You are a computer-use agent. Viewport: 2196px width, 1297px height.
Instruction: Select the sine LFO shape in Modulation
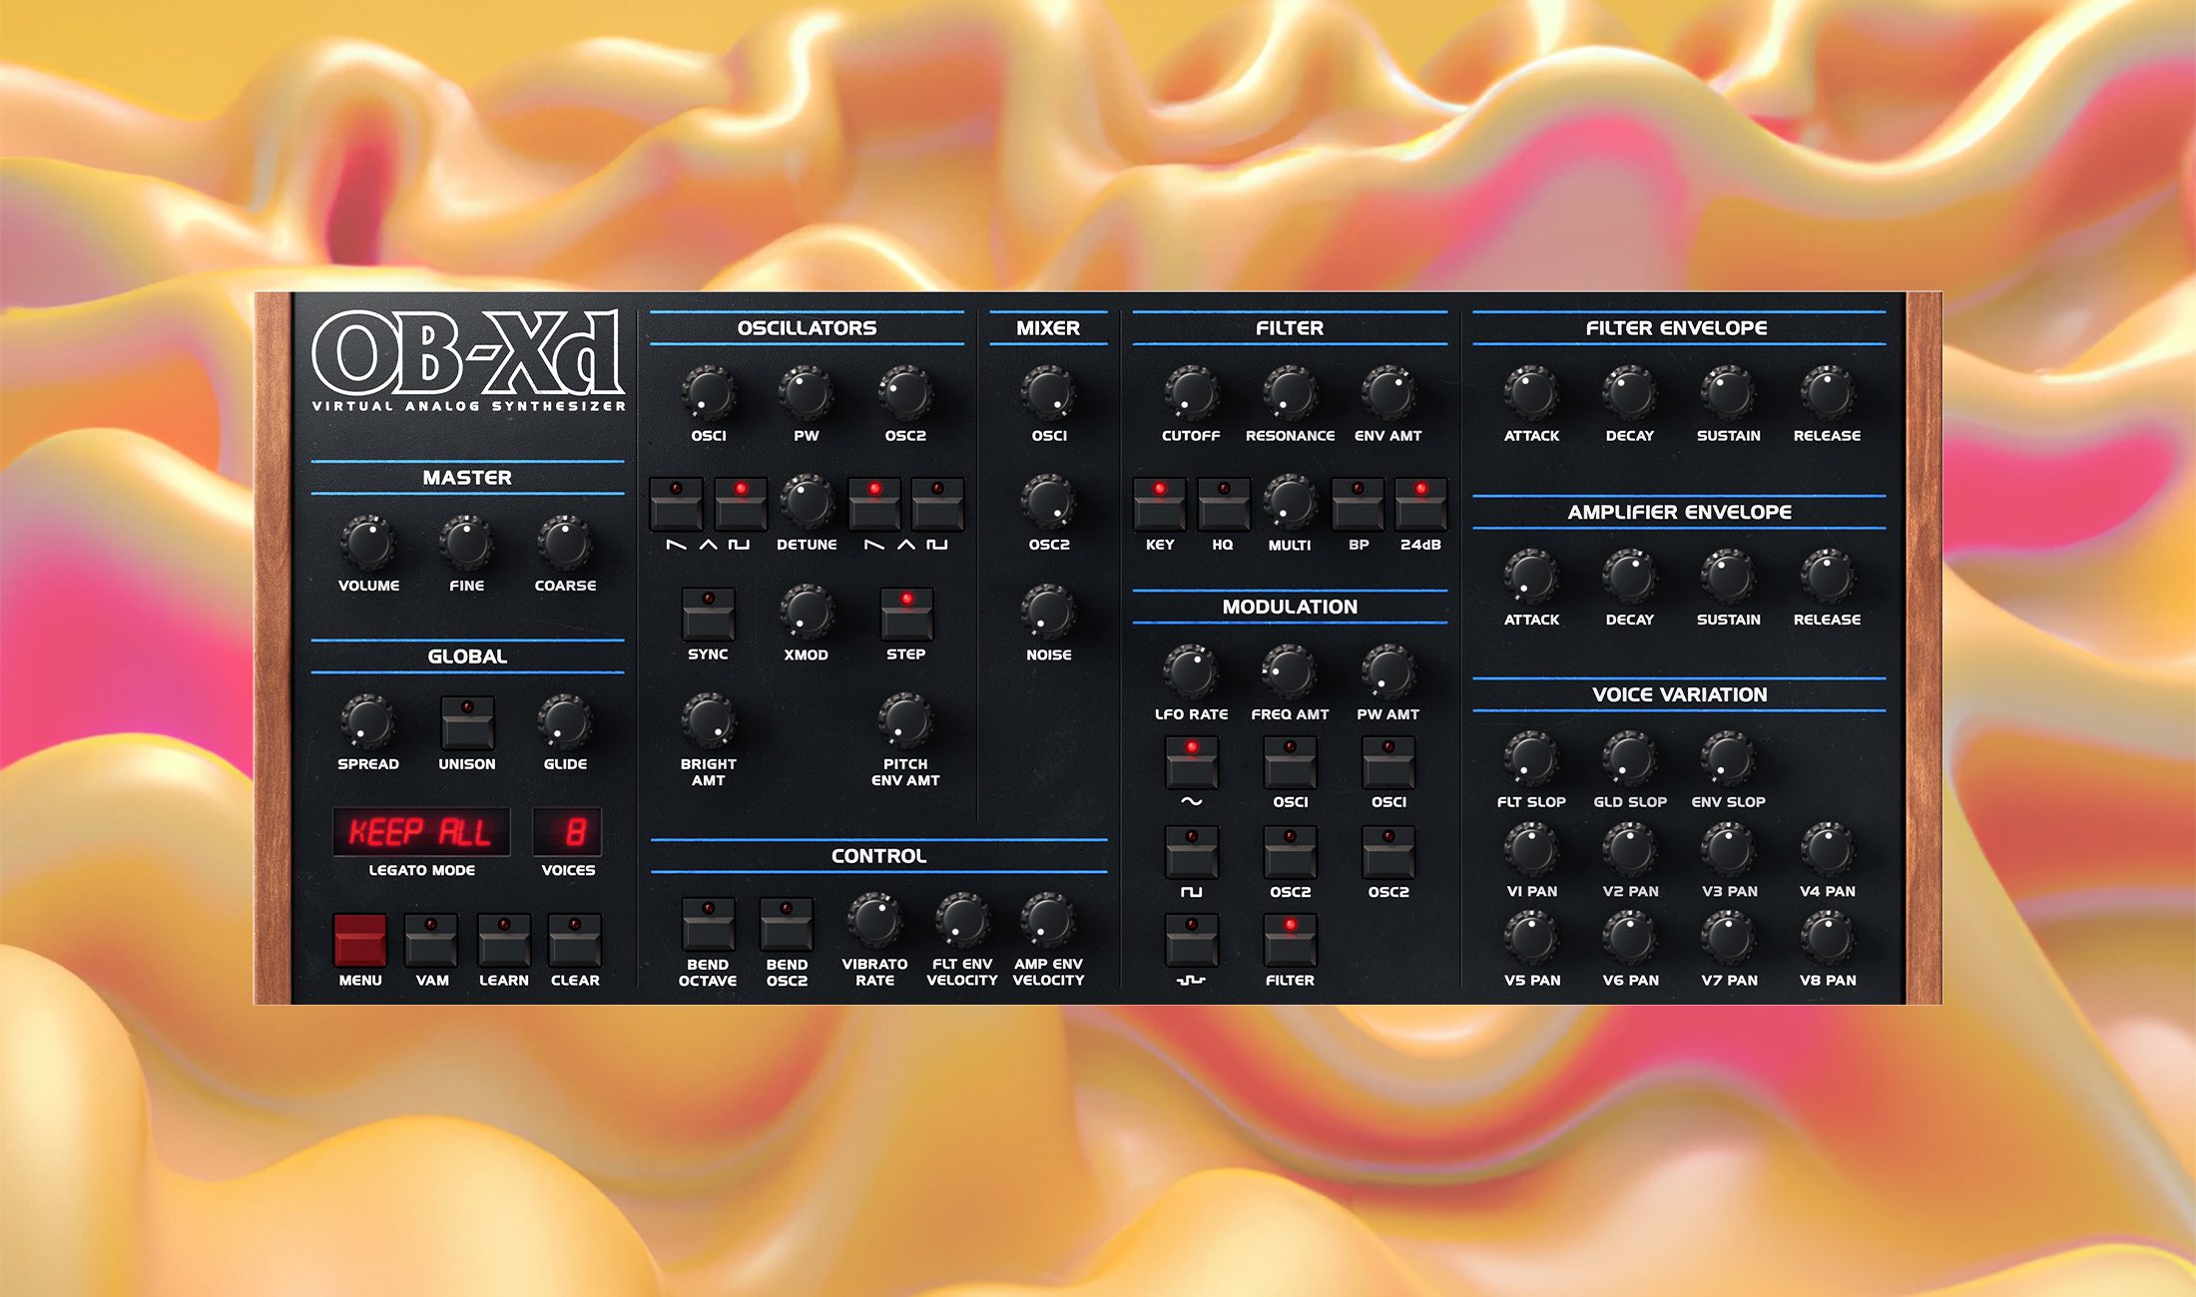[1190, 760]
